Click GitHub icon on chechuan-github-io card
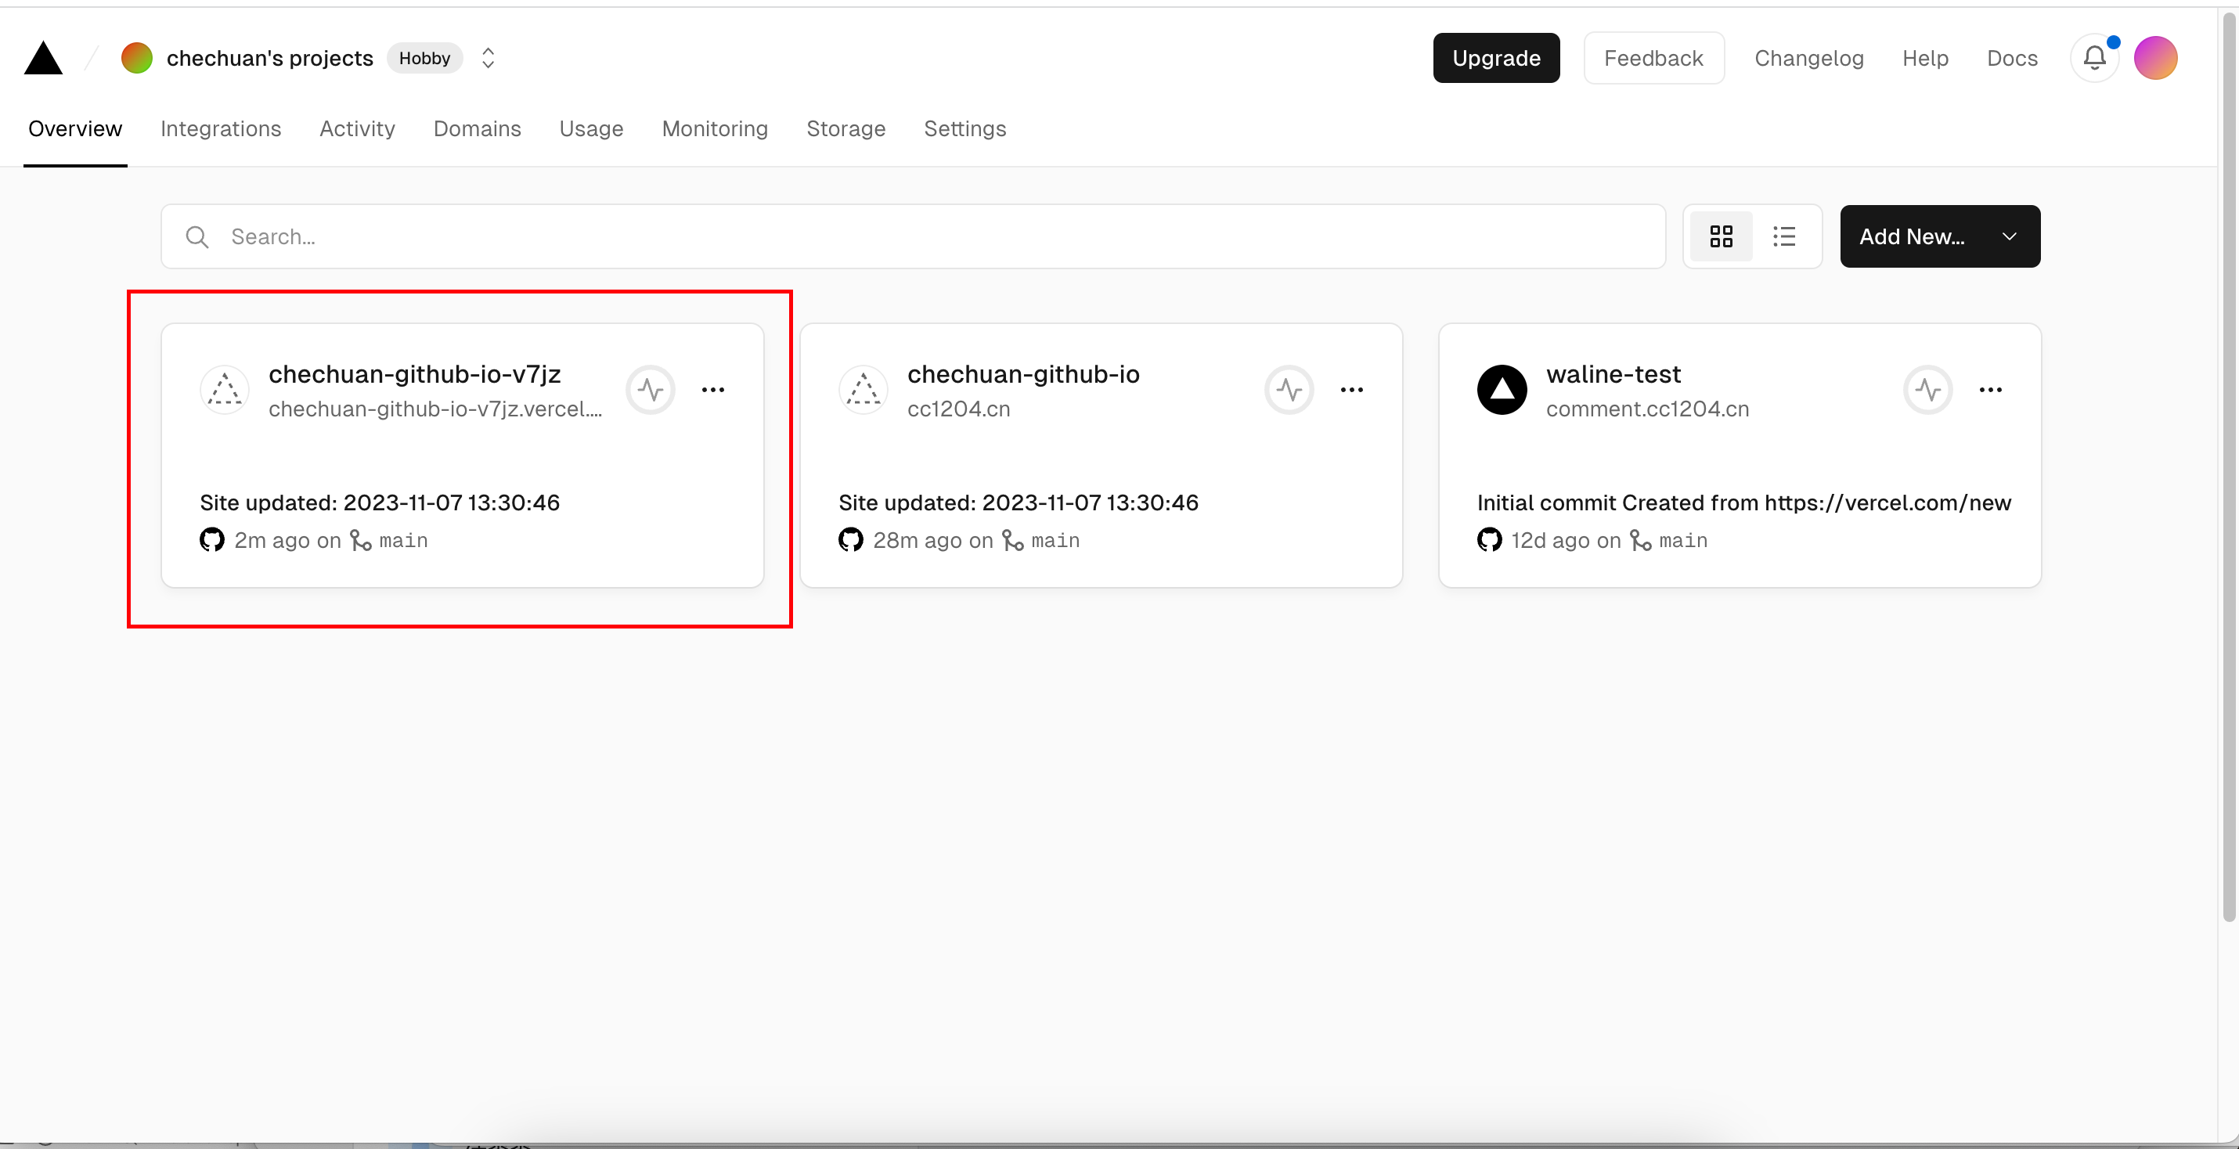This screenshot has width=2239, height=1149. 851,540
